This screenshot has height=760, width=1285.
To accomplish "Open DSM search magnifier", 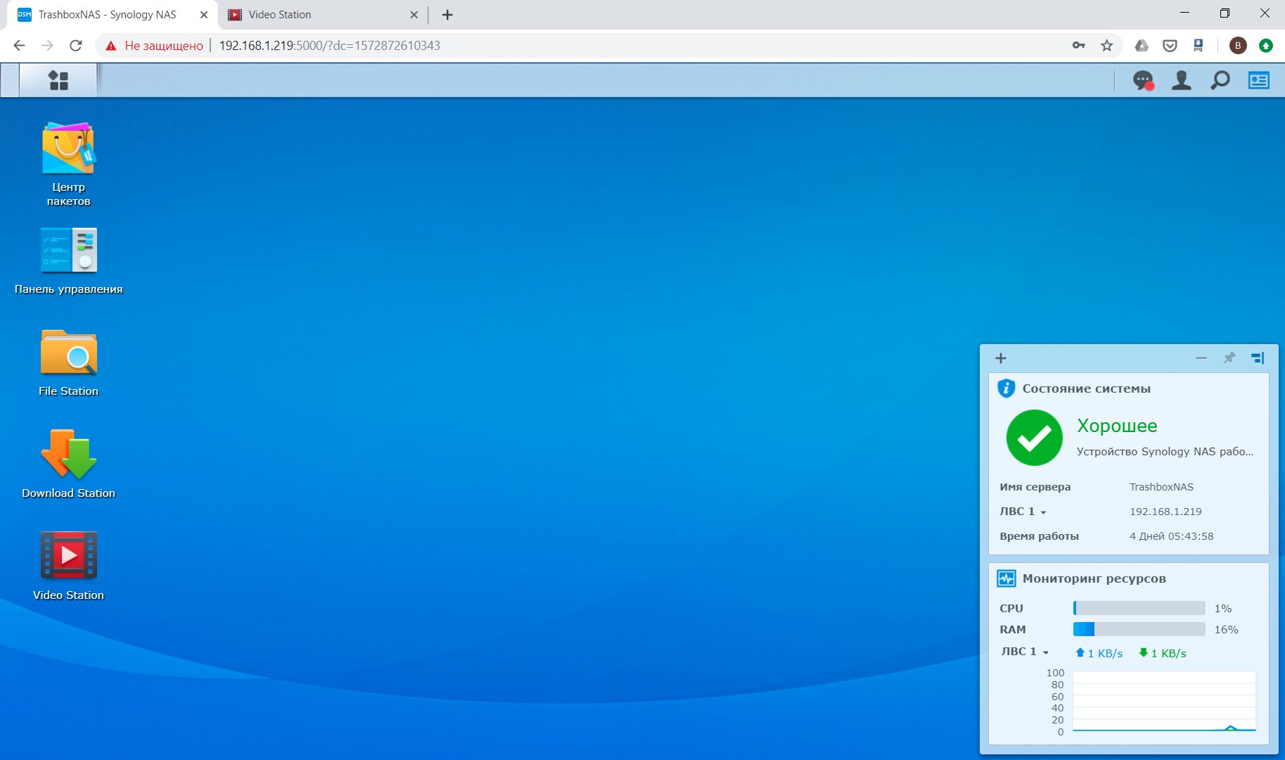I will (1220, 80).
